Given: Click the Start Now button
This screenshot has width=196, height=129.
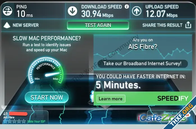Looking at the screenshot, I should [x=47, y=97].
